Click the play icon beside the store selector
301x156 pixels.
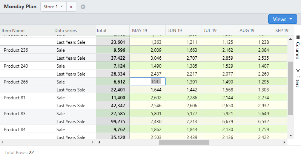[83, 7]
